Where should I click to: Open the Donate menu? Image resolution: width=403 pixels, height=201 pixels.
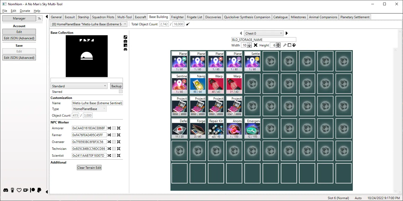tap(25, 11)
